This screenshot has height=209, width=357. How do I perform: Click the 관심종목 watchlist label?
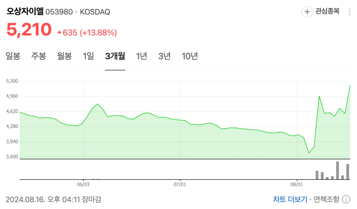point(327,11)
